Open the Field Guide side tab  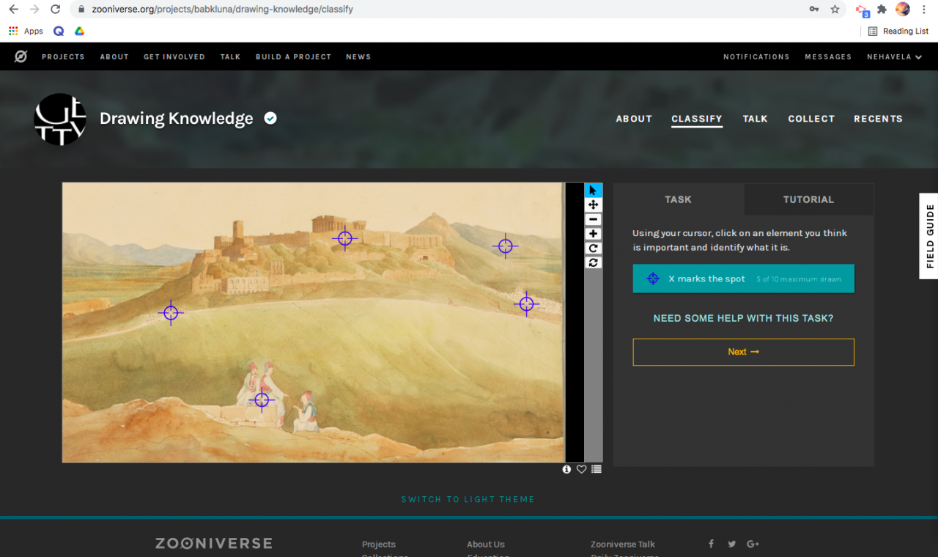coord(928,236)
